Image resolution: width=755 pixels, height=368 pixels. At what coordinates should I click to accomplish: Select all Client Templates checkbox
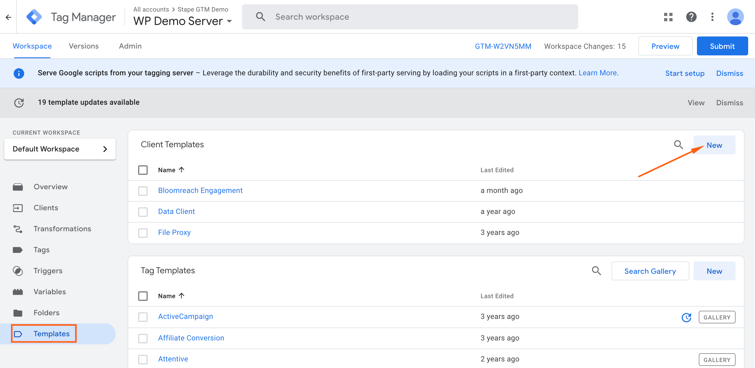(x=143, y=170)
